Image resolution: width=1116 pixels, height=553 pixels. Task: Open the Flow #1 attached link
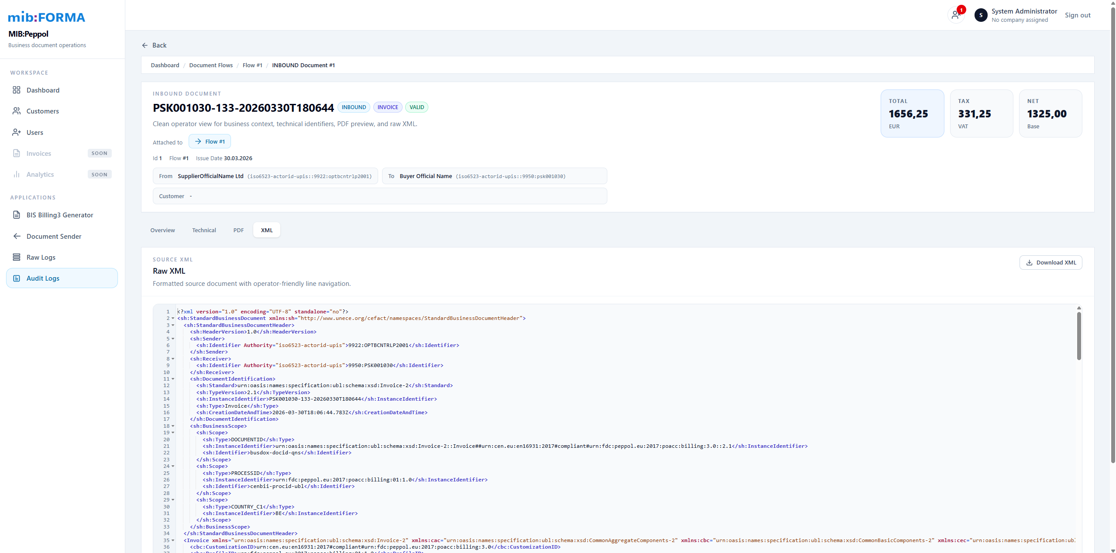[x=210, y=141]
